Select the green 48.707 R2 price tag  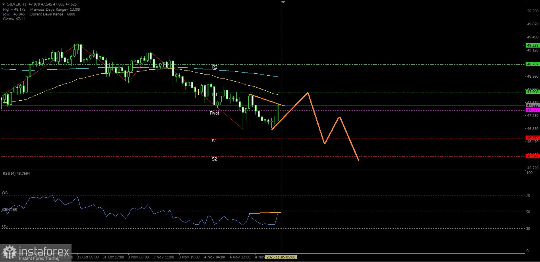(532, 64)
